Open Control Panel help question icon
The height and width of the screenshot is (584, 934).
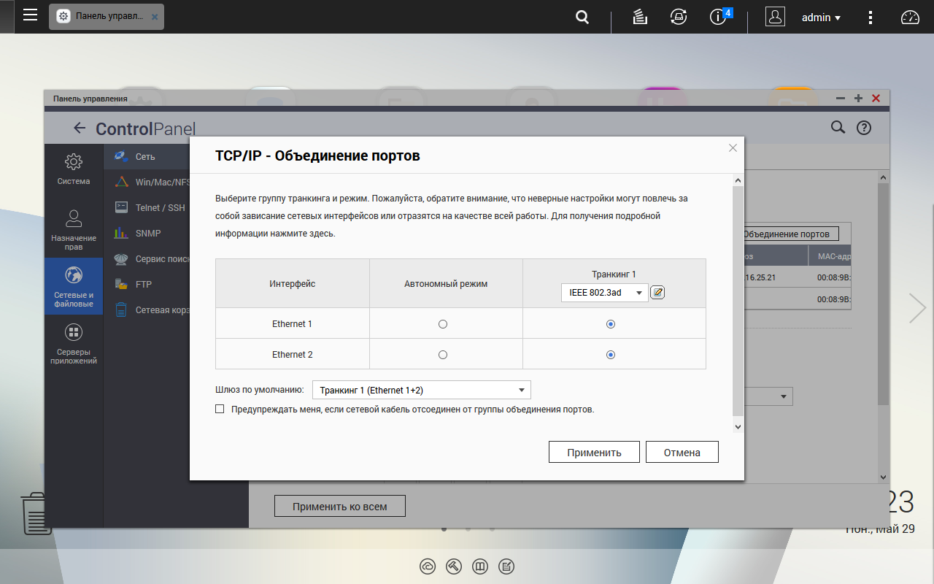tap(864, 127)
